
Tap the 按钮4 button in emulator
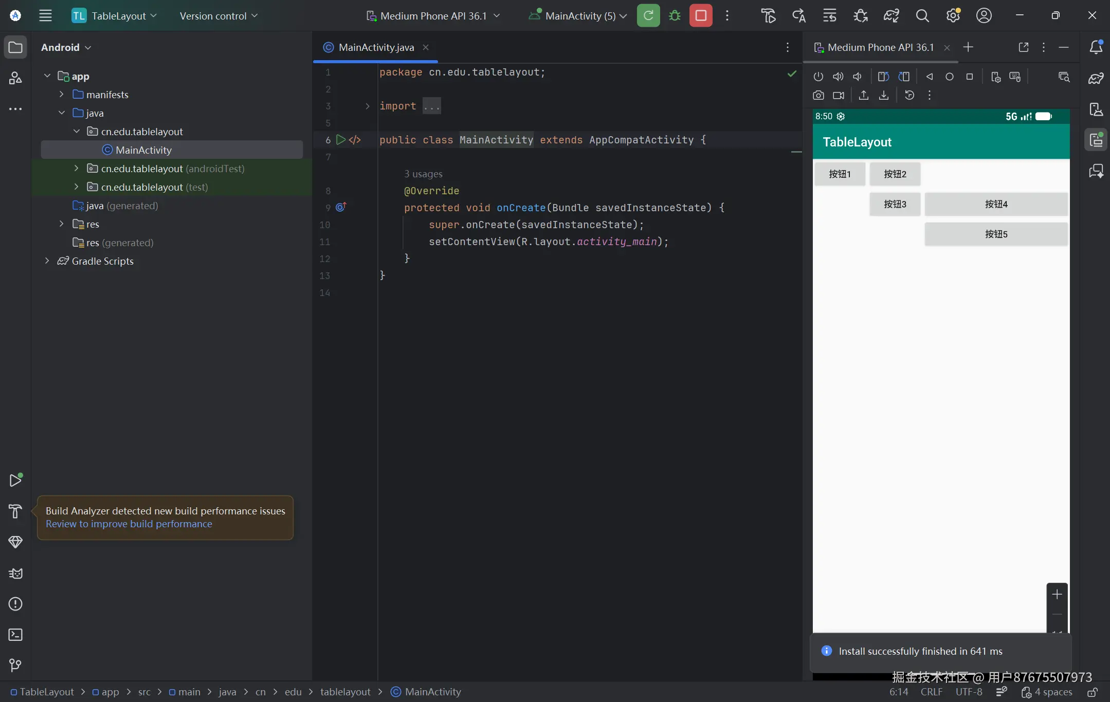coord(996,205)
